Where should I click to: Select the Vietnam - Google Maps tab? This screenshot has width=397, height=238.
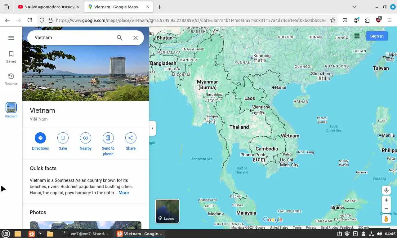coord(118,7)
